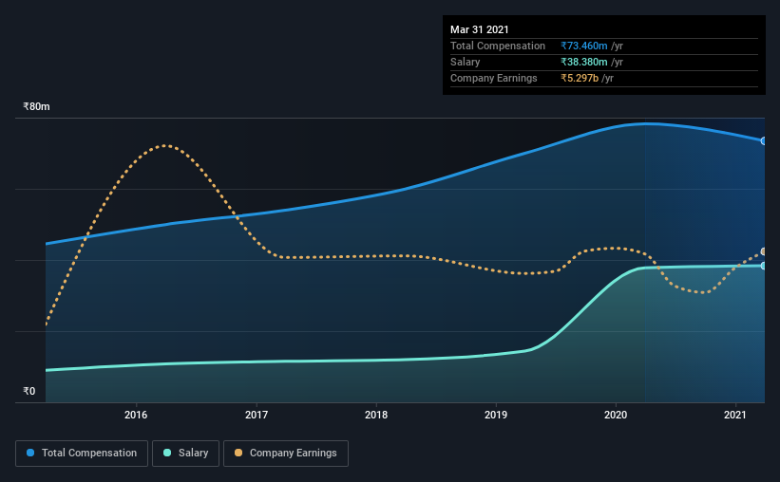Viewport: 780px width, 482px height.
Task: Click the ₹38.380m salary value
Action: click(x=584, y=62)
